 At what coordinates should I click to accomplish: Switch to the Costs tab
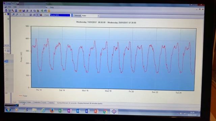[44, 103]
